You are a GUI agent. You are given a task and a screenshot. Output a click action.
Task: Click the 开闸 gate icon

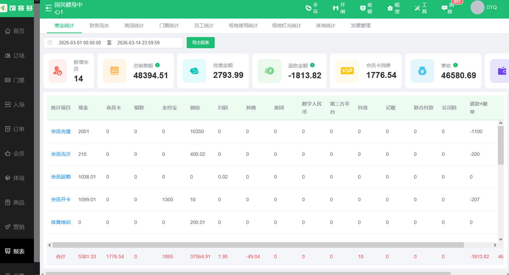336,8
